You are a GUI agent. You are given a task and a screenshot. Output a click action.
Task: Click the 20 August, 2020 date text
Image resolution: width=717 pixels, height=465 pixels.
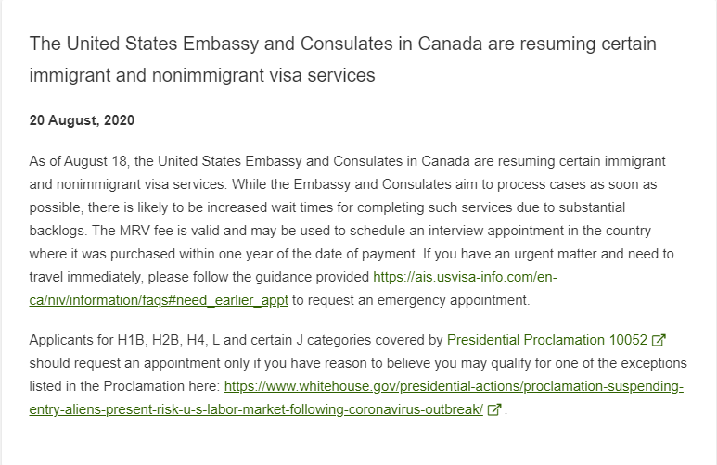pyautogui.click(x=82, y=120)
